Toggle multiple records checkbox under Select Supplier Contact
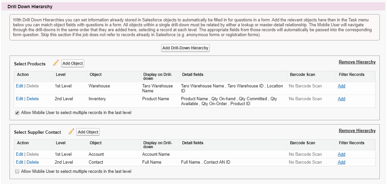The height and width of the screenshot is (184, 387). coord(17,171)
